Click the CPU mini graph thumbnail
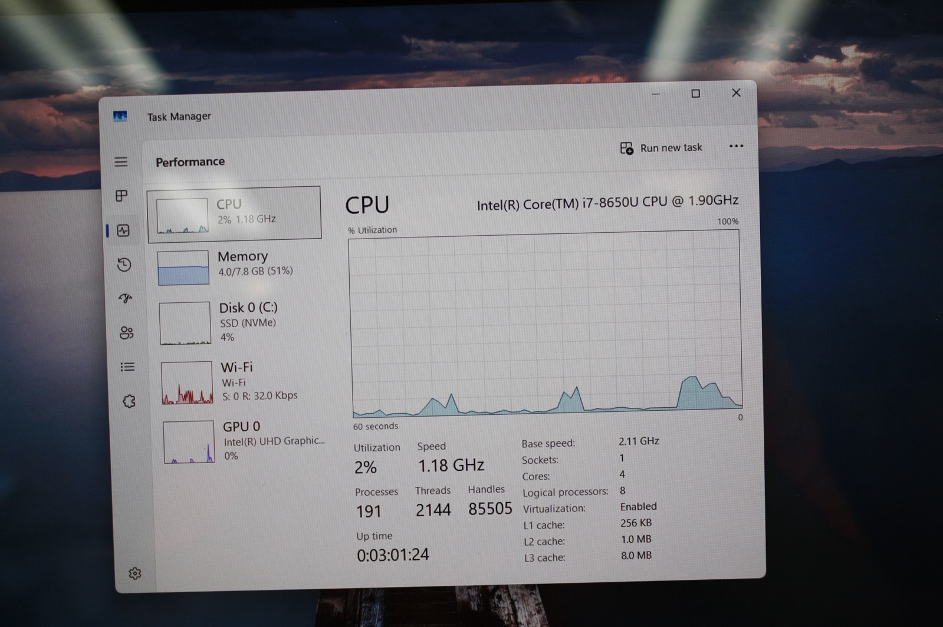This screenshot has height=627, width=943. [182, 216]
